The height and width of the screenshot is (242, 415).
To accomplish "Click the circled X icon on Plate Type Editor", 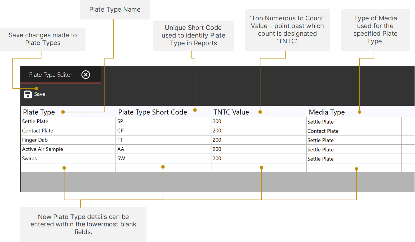I will coord(86,75).
